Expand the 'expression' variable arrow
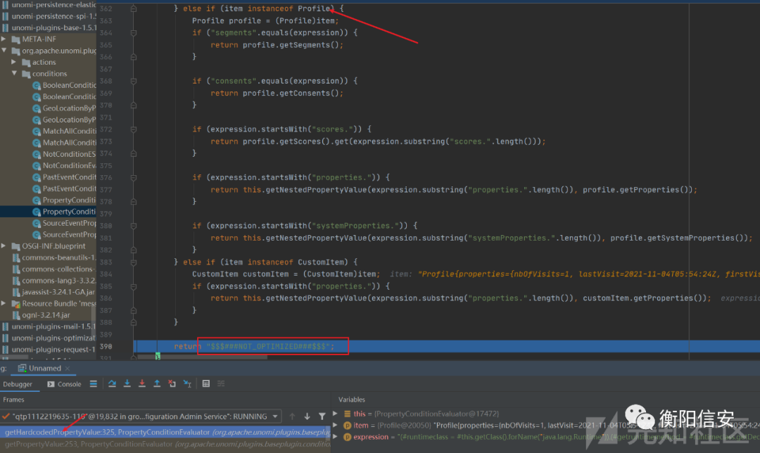The width and height of the screenshot is (760, 453). tap(336, 437)
